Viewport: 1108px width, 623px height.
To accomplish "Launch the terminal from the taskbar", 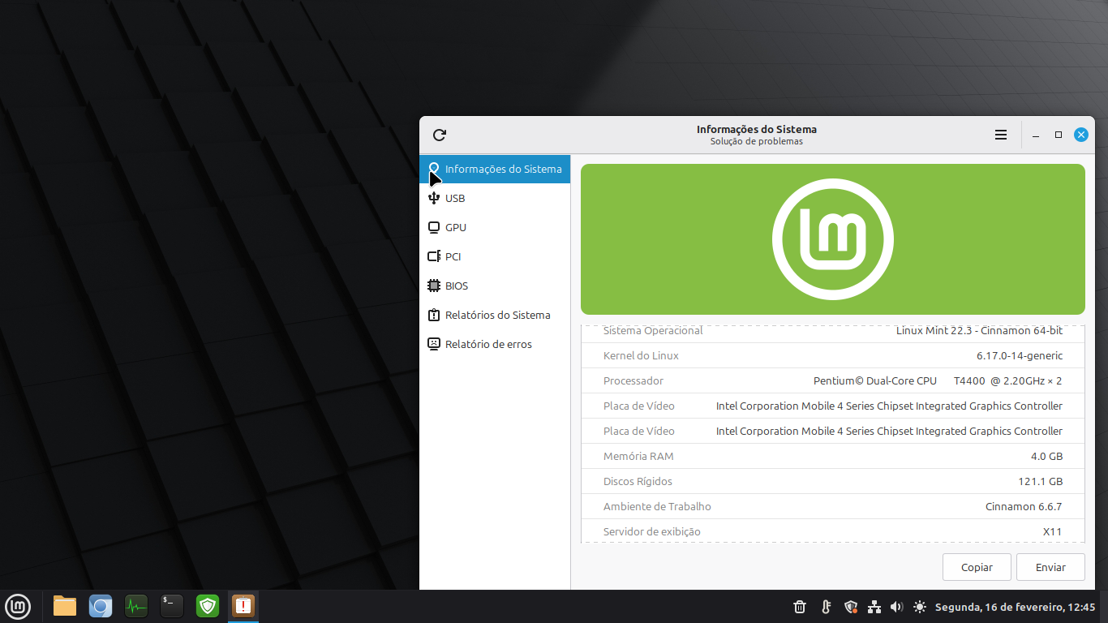I will pos(172,606).
